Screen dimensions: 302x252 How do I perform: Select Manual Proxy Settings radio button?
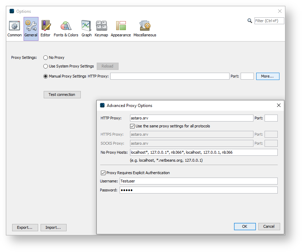point(46,76)
